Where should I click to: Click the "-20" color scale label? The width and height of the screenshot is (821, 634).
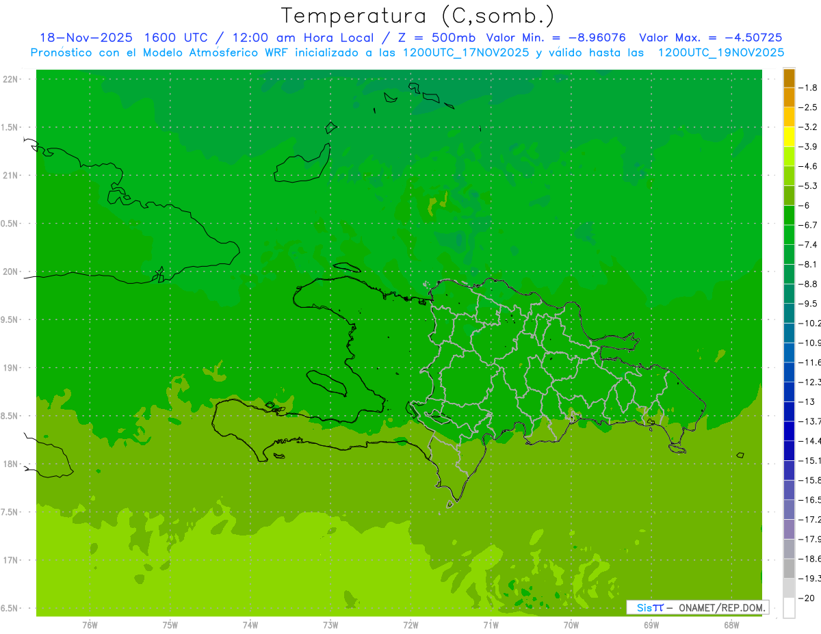[x=806, y=598]
